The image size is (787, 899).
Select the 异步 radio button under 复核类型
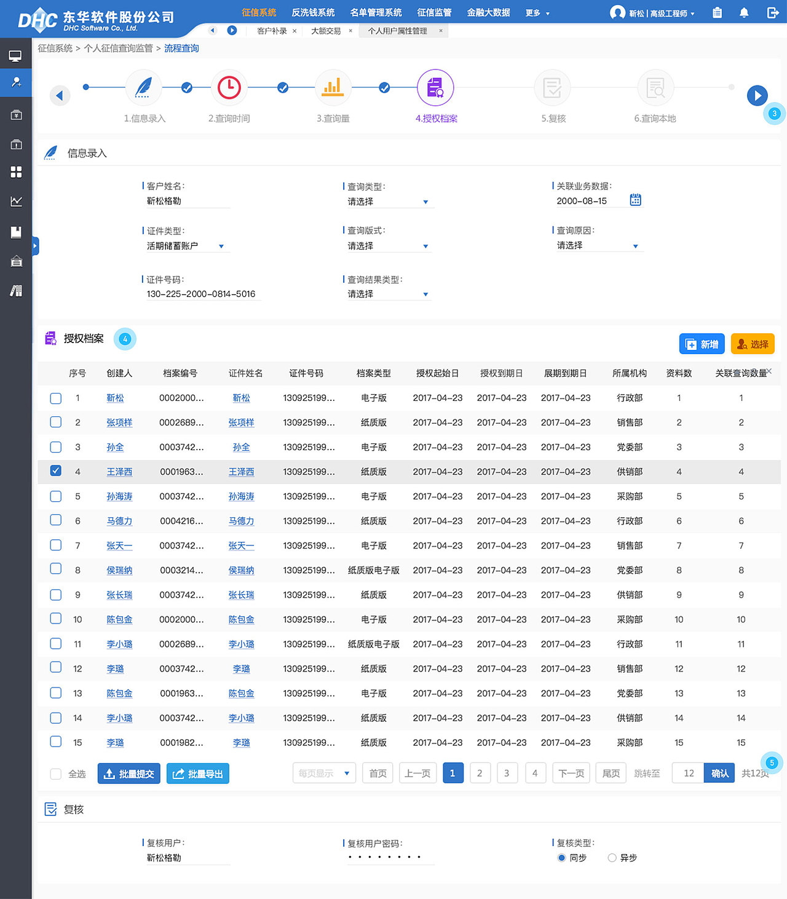pos(612,858)
